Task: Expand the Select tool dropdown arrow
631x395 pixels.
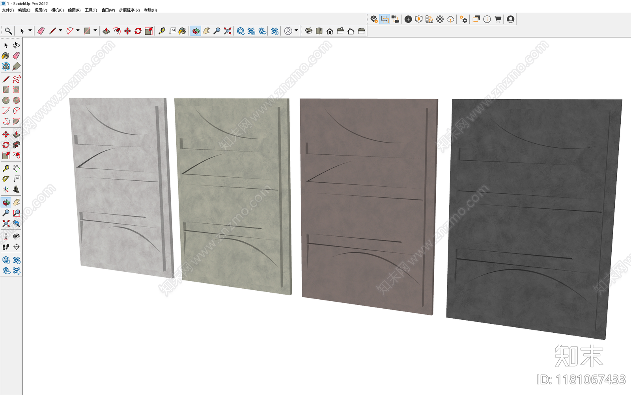Action: [30, 31]
